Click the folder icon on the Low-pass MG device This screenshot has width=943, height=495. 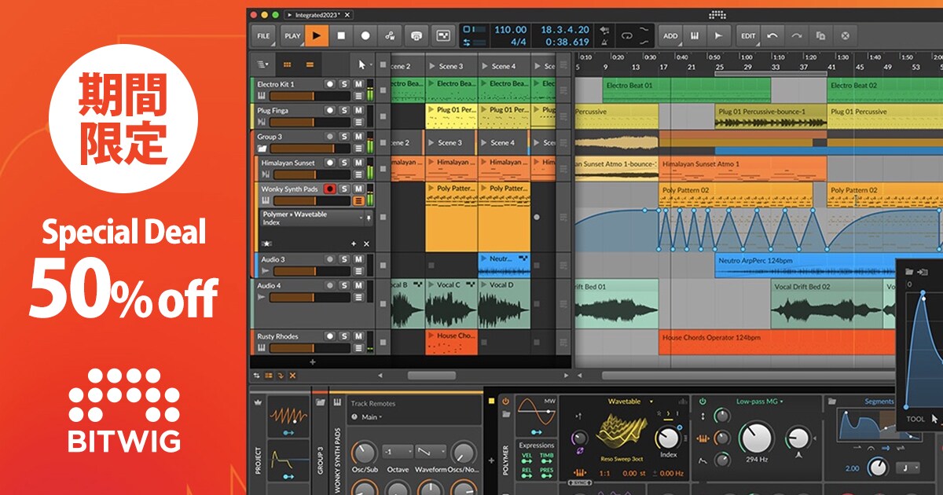pos(831,401)
